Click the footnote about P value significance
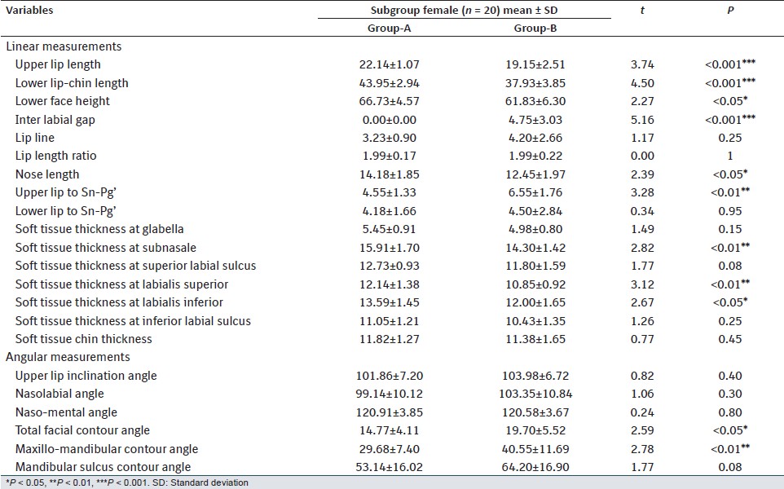 (126, 482)
